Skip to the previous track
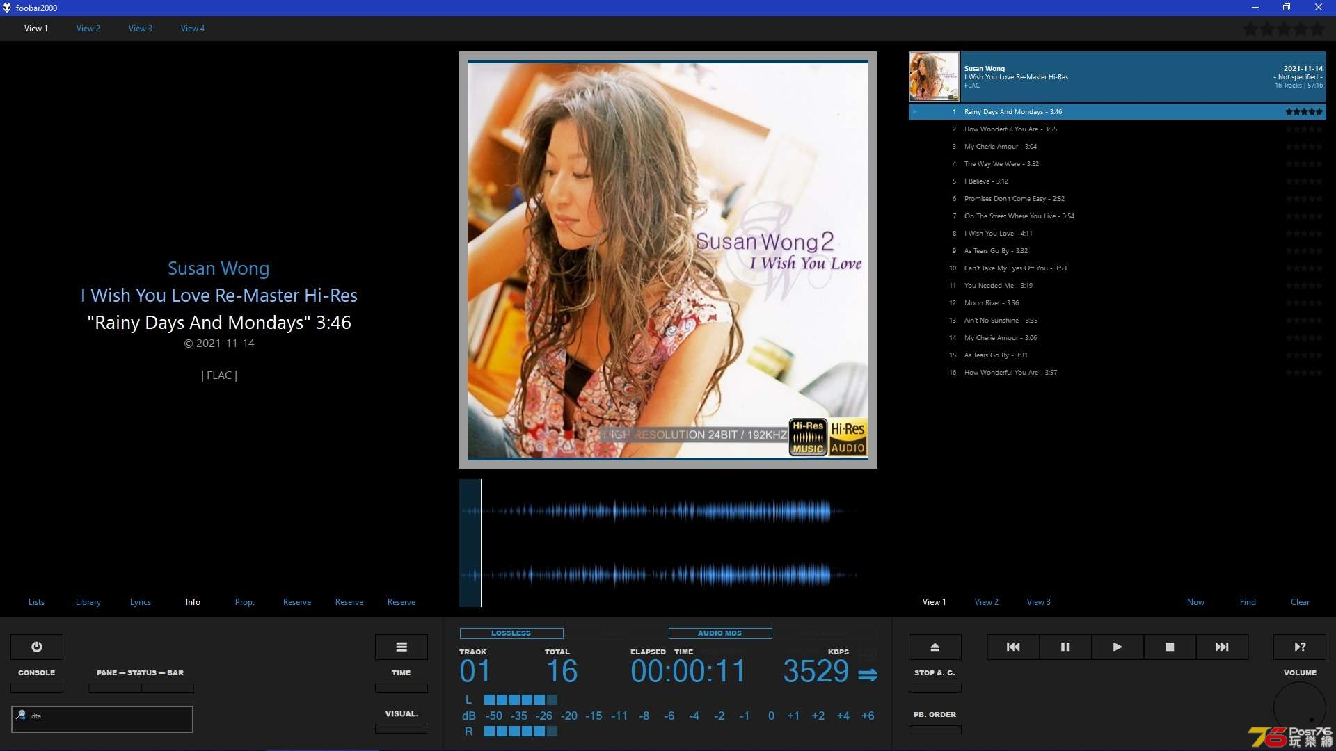Image resolution: width=1336 pixels, height=751 pixels. [x=1013, y=647]
